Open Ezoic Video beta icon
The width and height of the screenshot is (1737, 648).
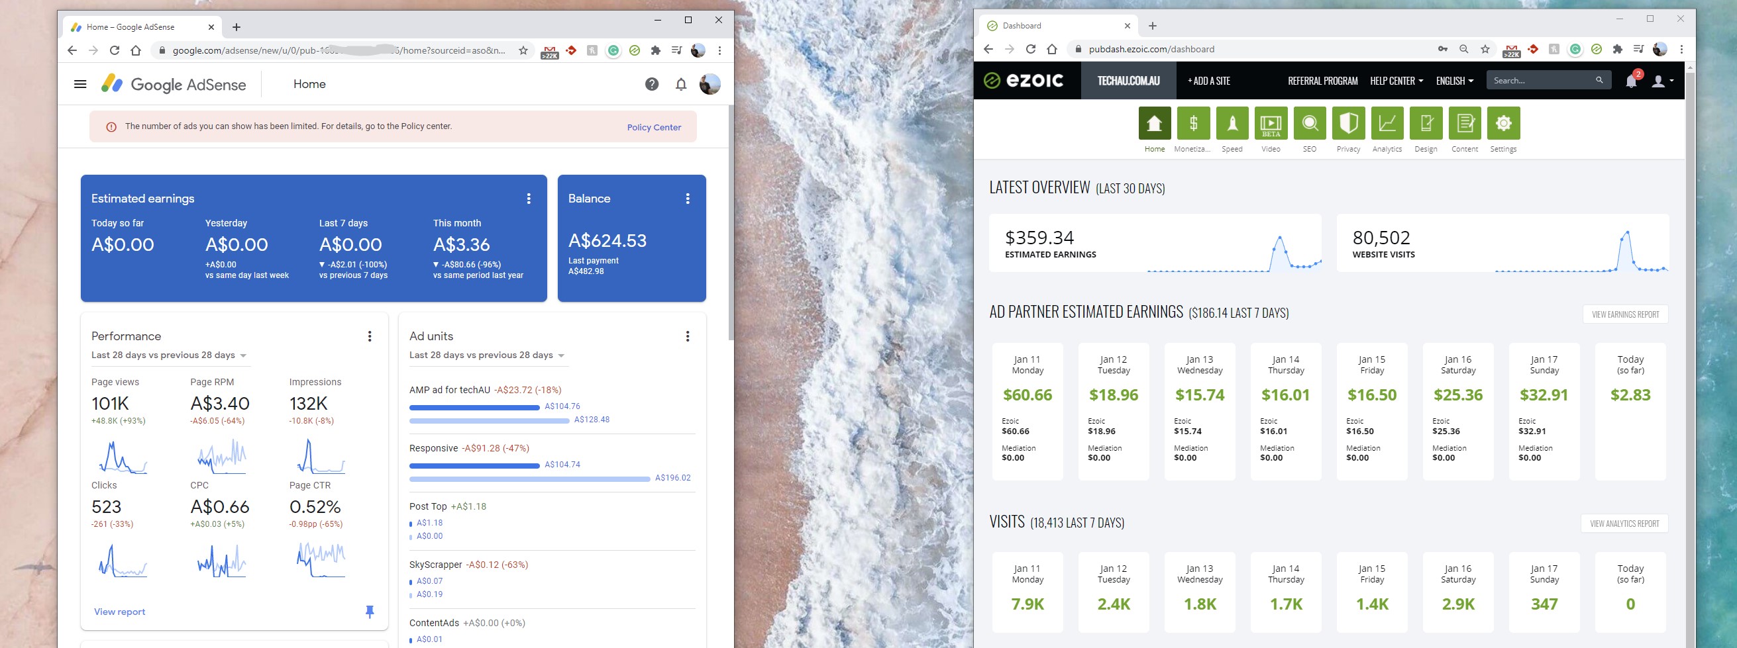pos(1271,123)
